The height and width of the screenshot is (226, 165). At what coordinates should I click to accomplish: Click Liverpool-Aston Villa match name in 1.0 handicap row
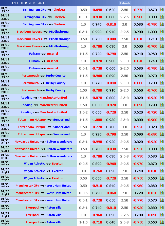(44, 215)
